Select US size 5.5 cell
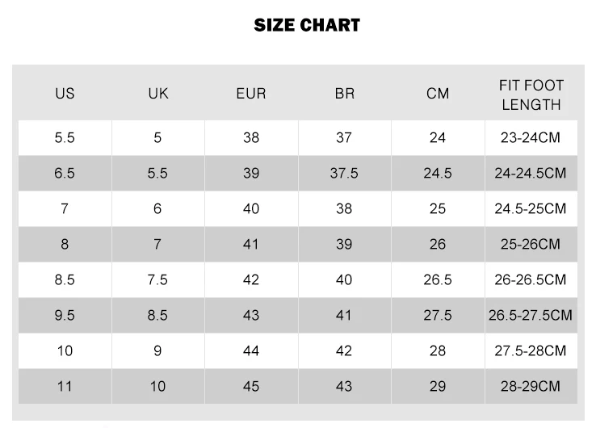The image size is (596, 428). [65, 138]
